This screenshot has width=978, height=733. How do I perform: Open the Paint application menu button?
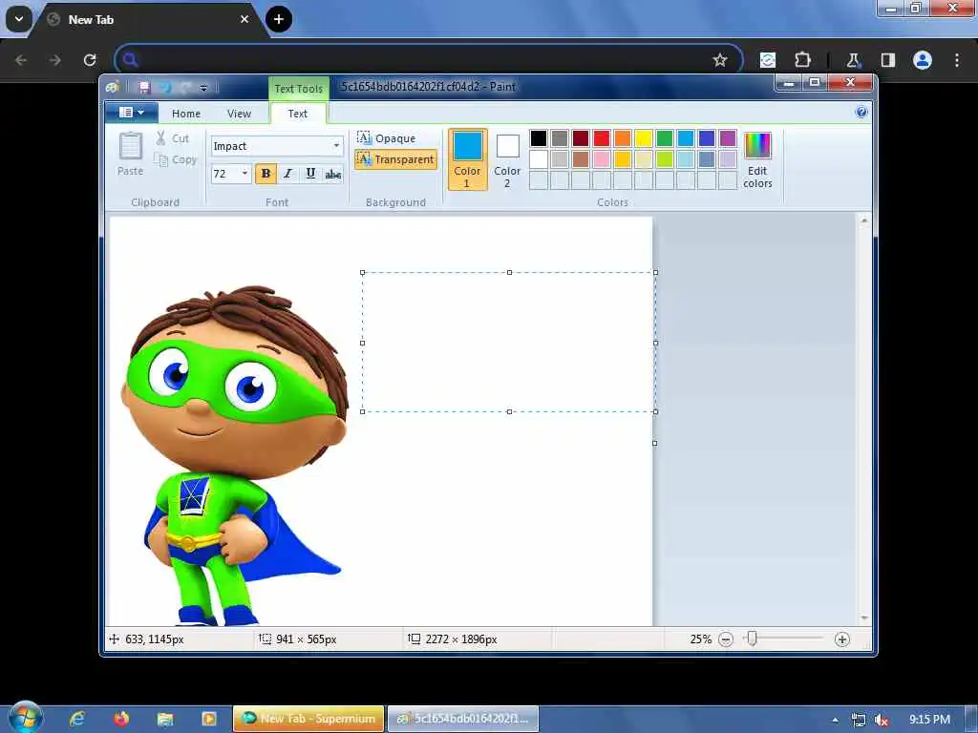tap(131, 113)
